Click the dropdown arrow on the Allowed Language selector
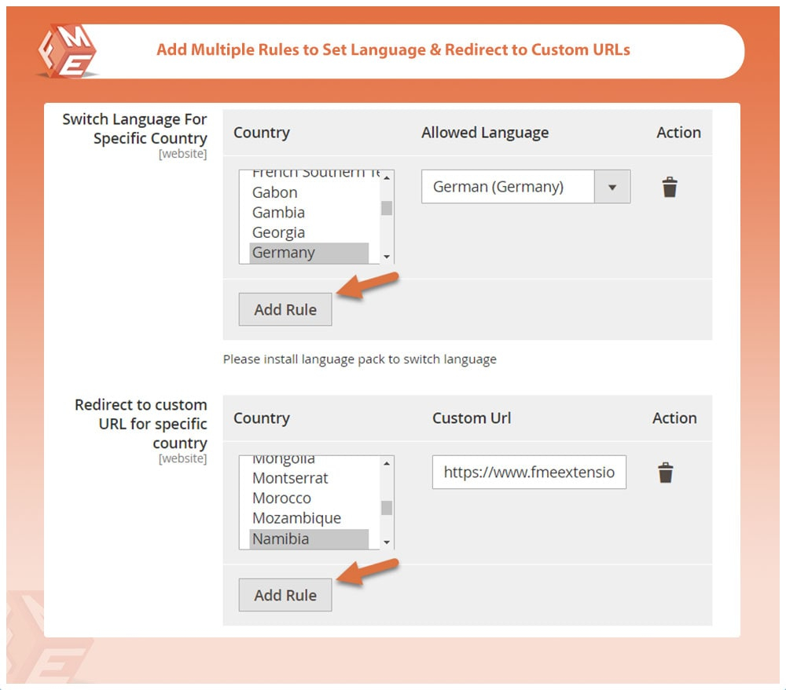This screenshot has width=786, height=690. (x=612, y=186)
